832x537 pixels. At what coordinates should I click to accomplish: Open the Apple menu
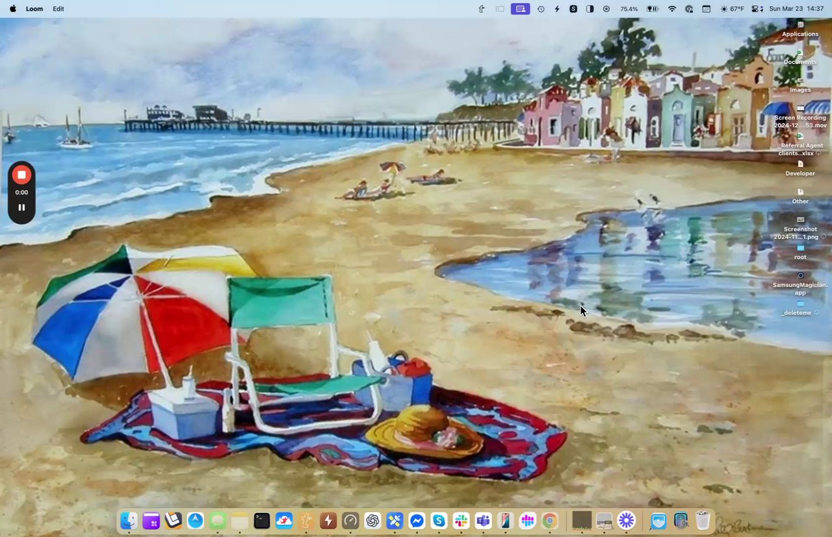pyautogui.click(x=12, y=9)
